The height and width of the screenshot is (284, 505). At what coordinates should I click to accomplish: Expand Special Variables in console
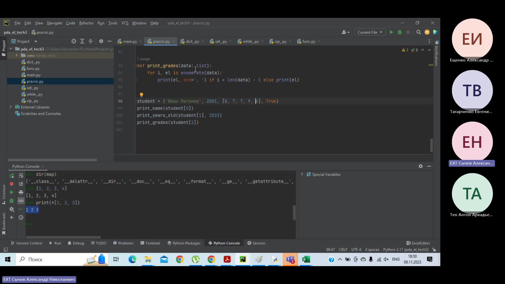302,174
